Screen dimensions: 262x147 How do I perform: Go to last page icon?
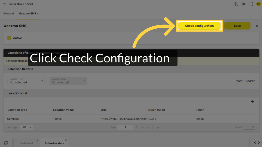pyautogui.click(x=157, y=127)
